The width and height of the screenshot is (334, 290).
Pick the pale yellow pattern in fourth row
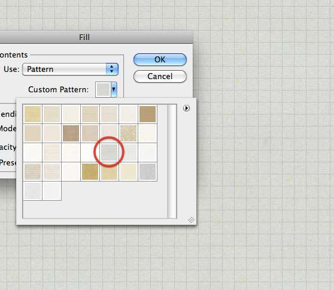tap(129, 171)
